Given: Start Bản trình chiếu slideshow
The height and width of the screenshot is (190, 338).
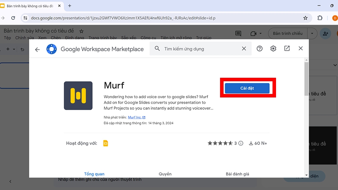Looking at the screenshot, I should click(x=288, y=33).
